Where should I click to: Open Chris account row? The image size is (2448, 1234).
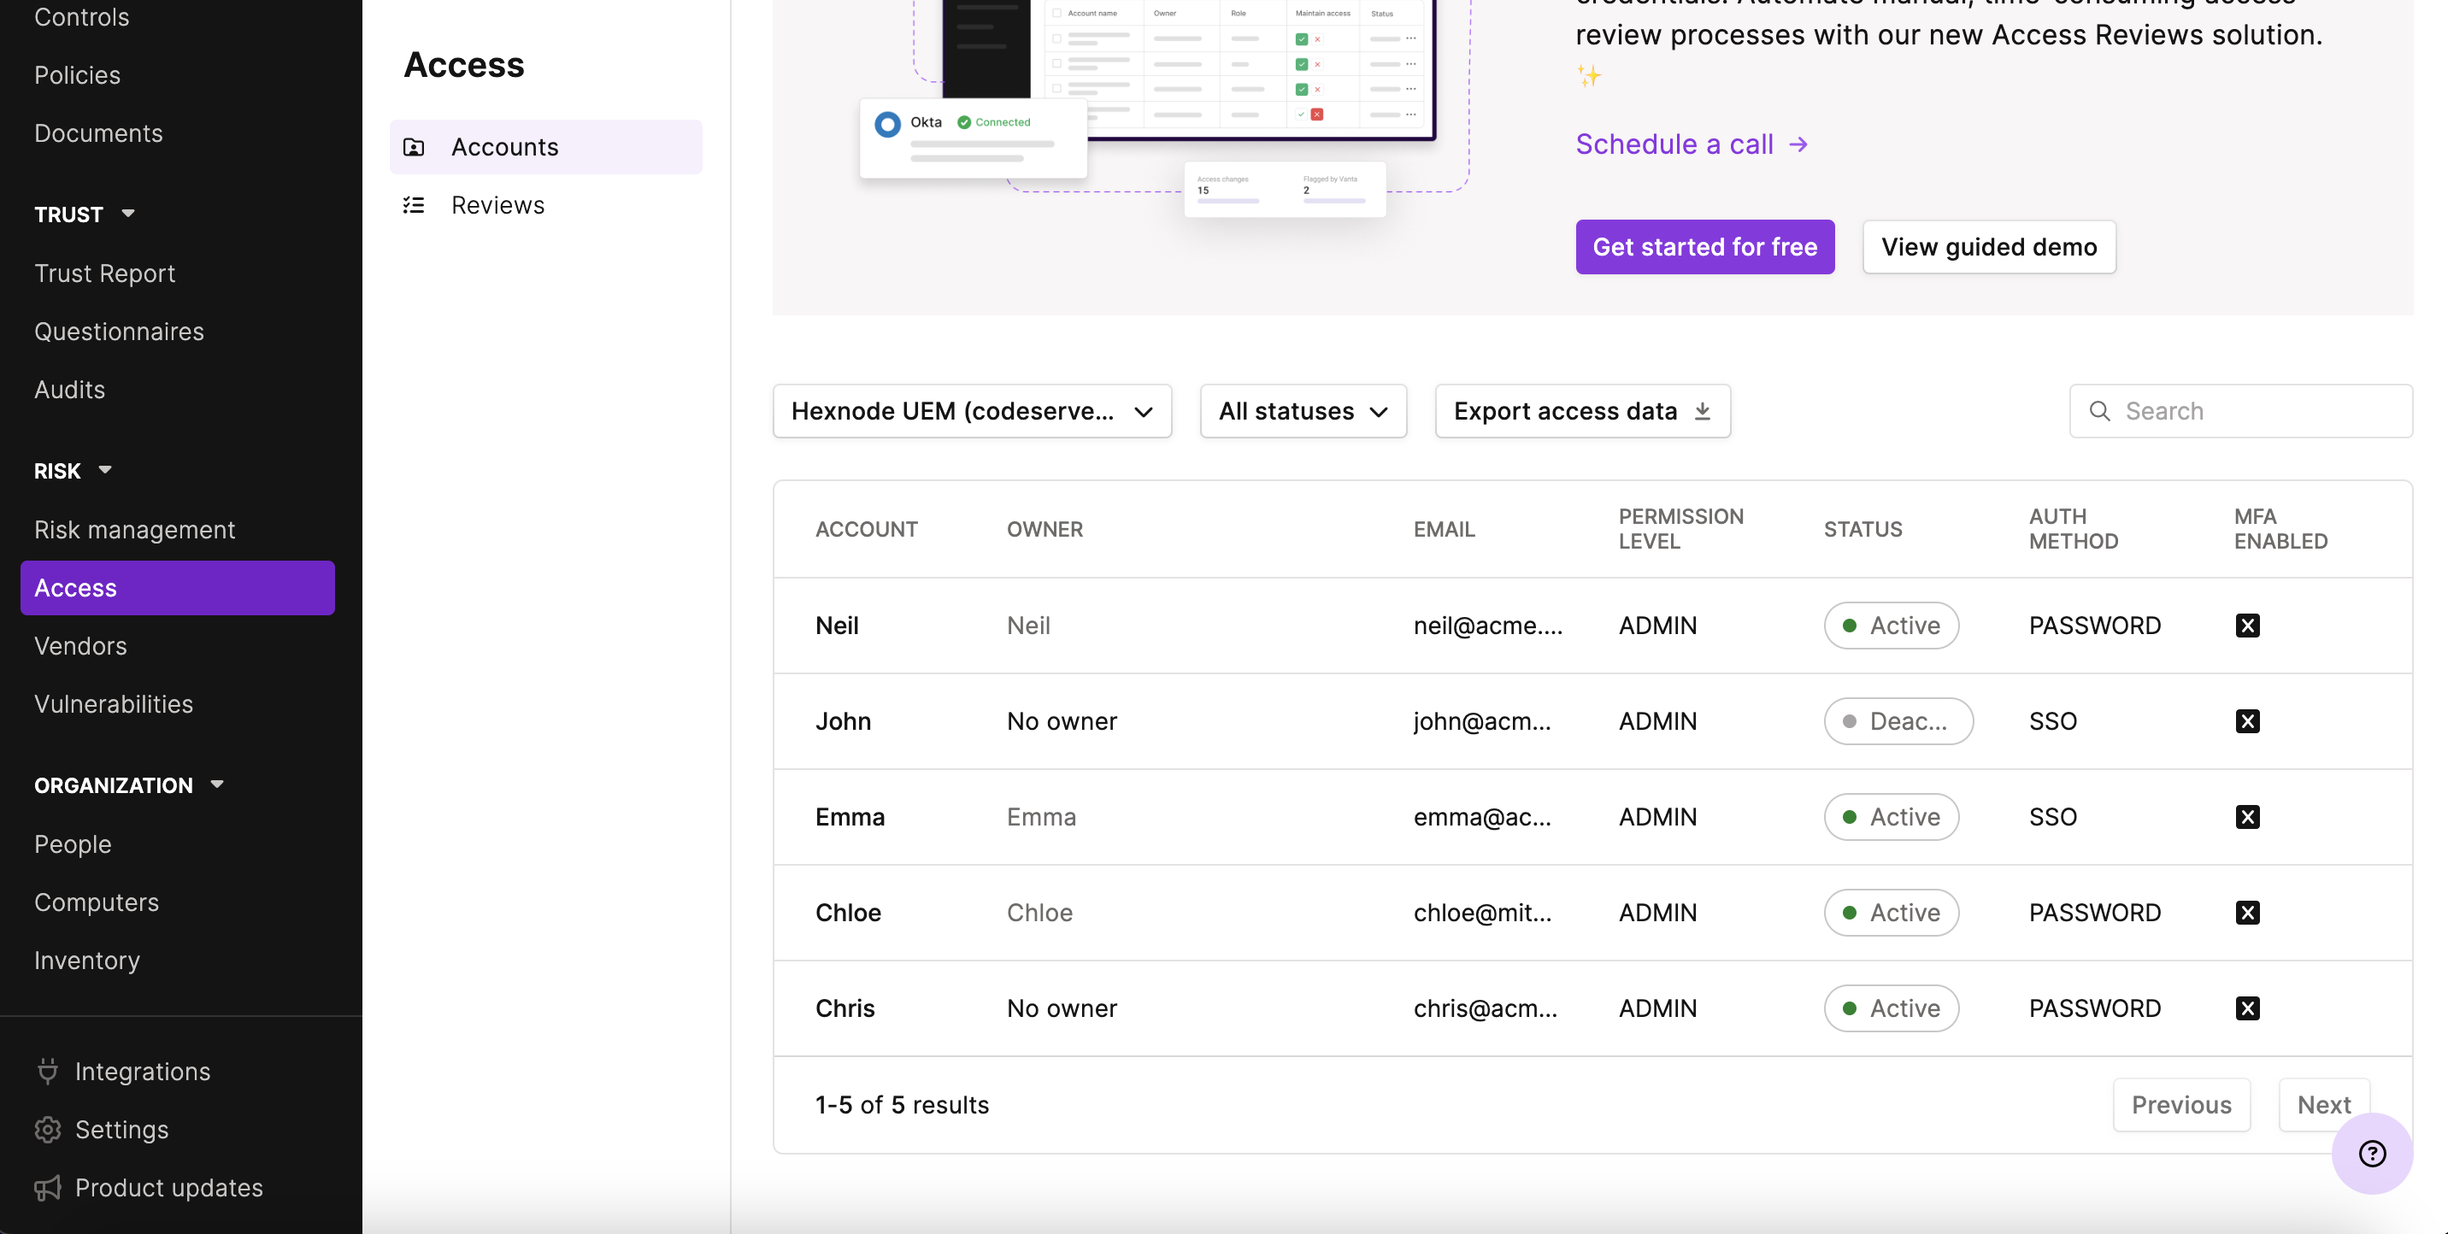tap(1592, 1009)
